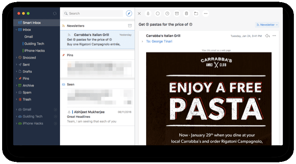296x164 pixels.
Task: Expand the Snoozed folder chevron
Action: click(17, 58)
